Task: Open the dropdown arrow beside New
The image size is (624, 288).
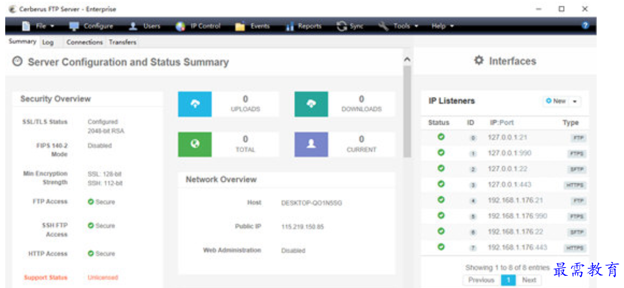Action: (575, 101)
